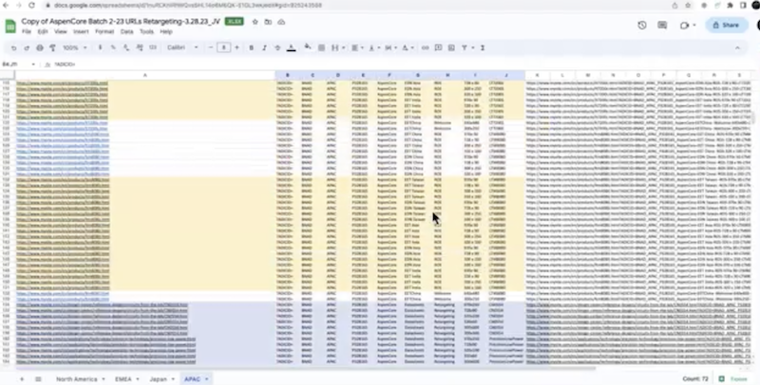Open version history clock icon
The image size is (760, 385).
(643, 25)
